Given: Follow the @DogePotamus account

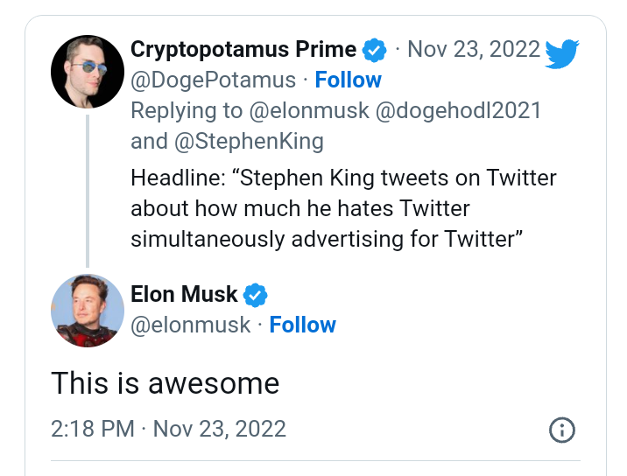Looking at the screenshot, I should [348, 80].
